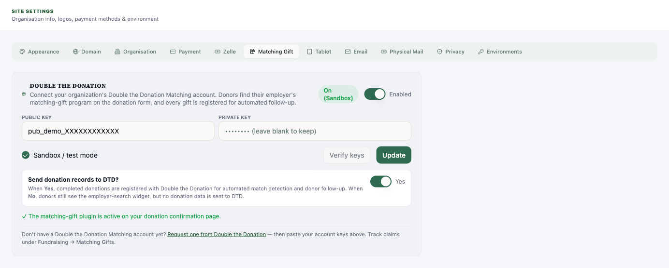Open the Tablet tab

click(x=319, y=52)
